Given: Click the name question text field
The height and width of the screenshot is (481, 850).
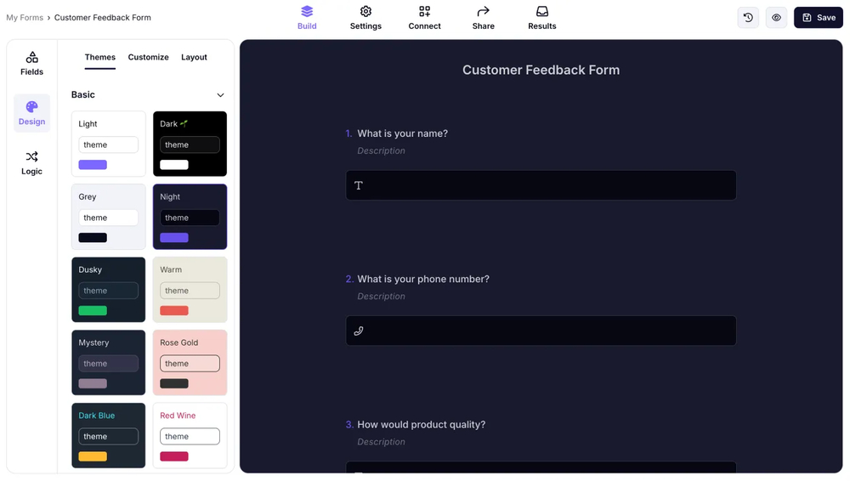Looking at the screenshot, I should [541, 185].
